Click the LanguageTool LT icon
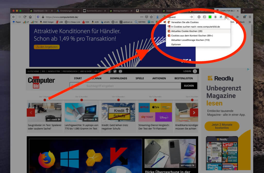 click(x=221, y=17)
